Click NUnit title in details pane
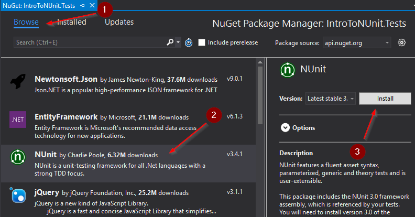This screenshot has width=415, height=217. (x=313, y=69)
